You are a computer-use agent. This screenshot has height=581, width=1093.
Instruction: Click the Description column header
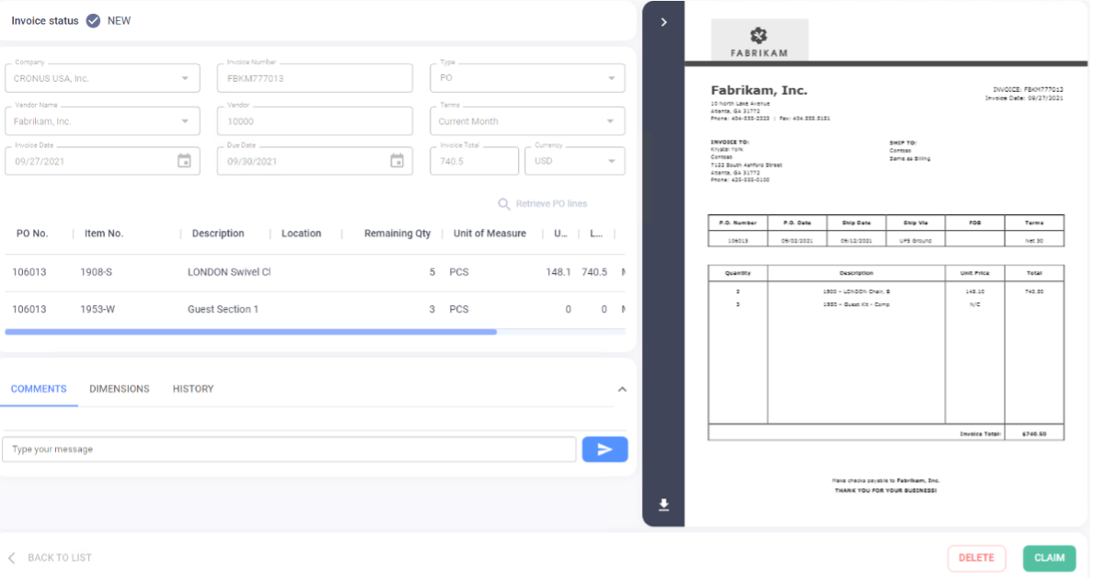pos(218,234)
